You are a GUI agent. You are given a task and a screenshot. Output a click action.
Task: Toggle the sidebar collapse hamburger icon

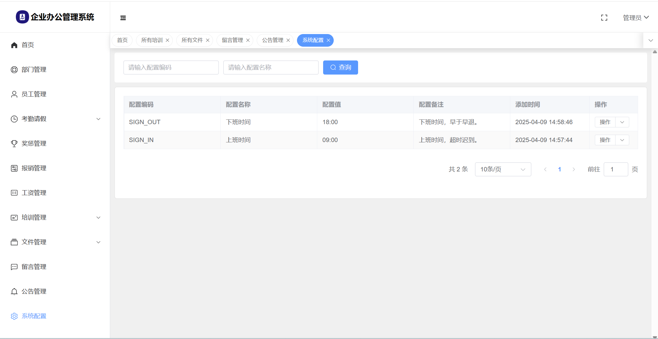(123, 18)
